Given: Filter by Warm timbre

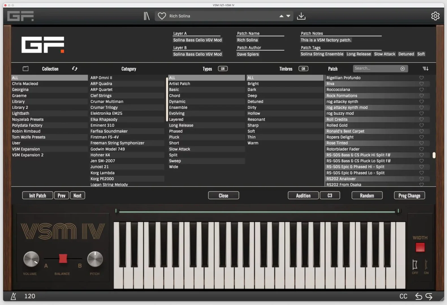Looking at the screenshot, I should 285,143.
